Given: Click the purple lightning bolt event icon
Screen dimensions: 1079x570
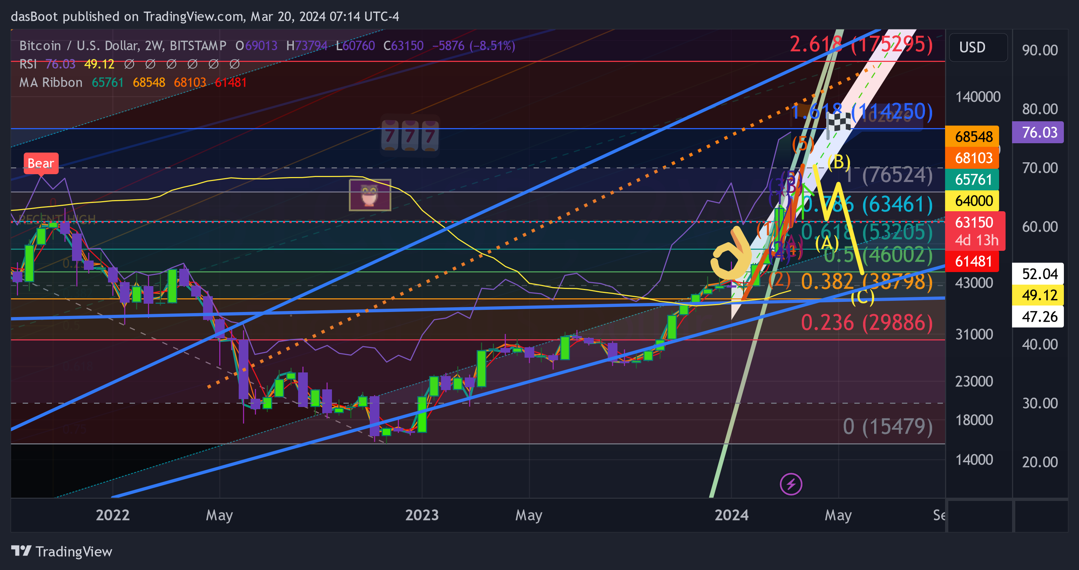Looking at the screenshot, I should (x=791, y=484).
